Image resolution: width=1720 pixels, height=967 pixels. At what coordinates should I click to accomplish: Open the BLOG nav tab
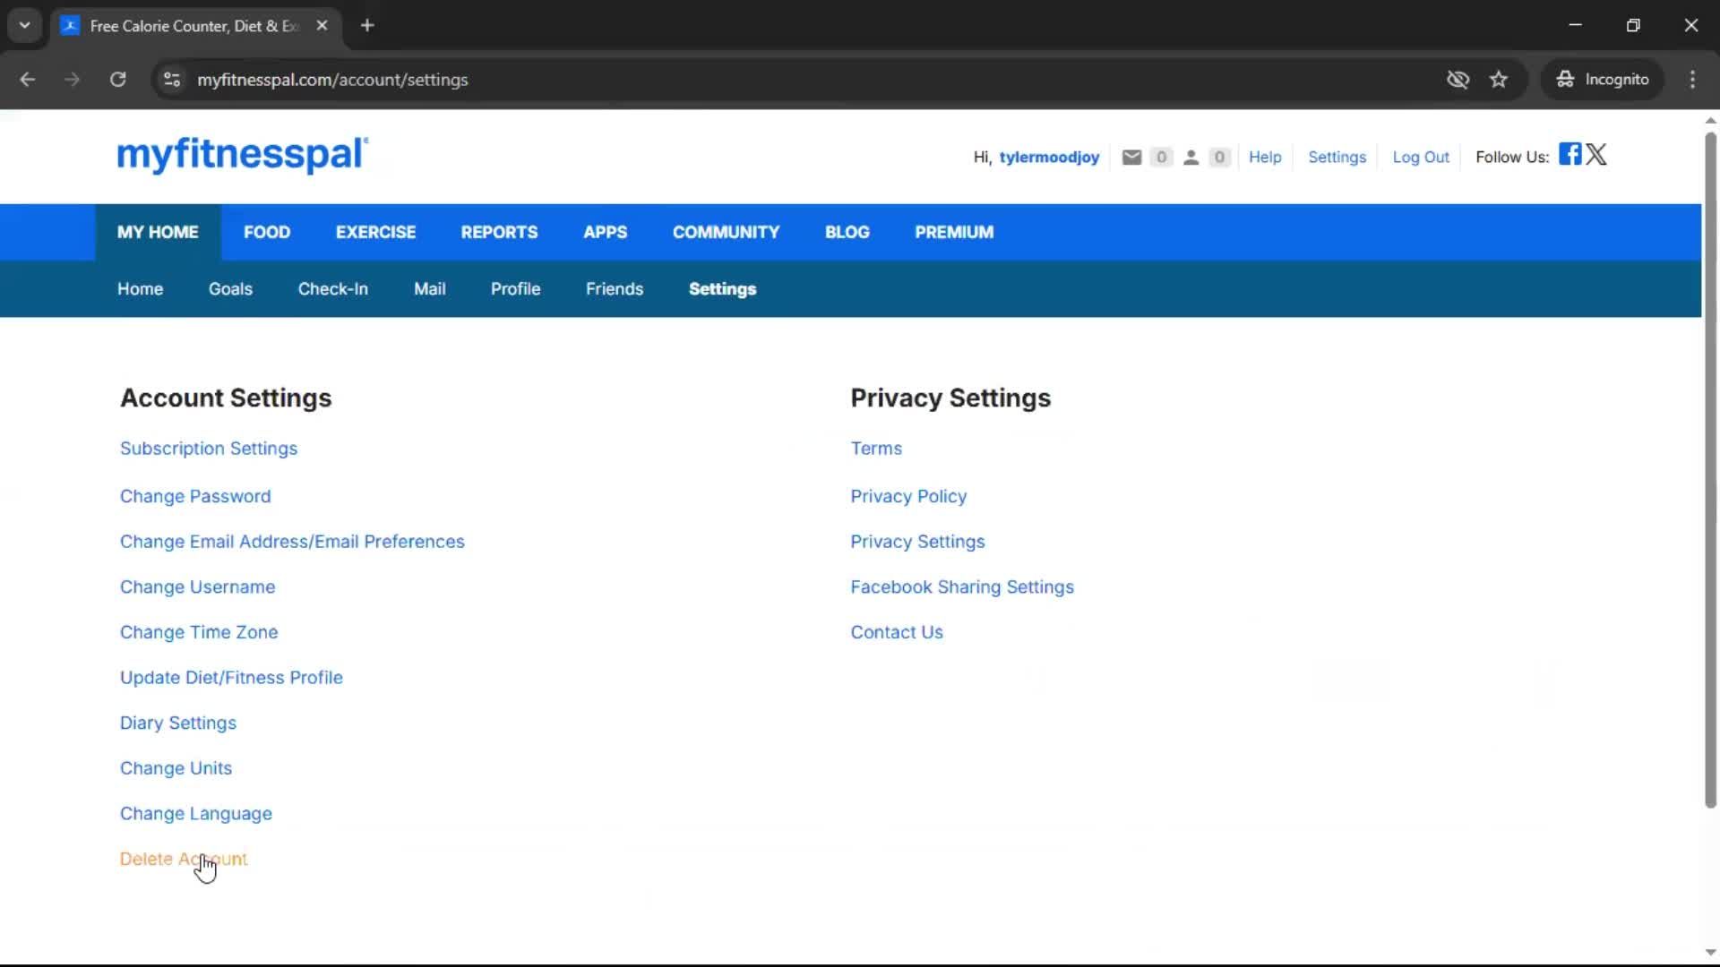[847, 232]
